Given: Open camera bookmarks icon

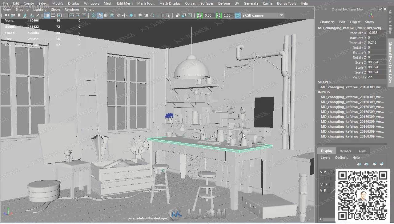Looking at the screenshot, I should 19,15.
